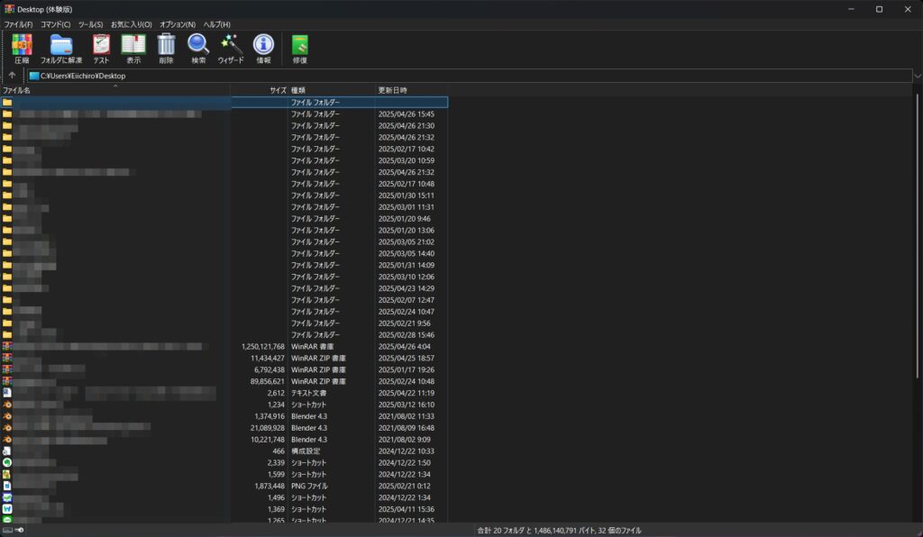Screen dimensions: 923x537
Task: Click date 2025/03/05 21:02
Action: [407, 241]
